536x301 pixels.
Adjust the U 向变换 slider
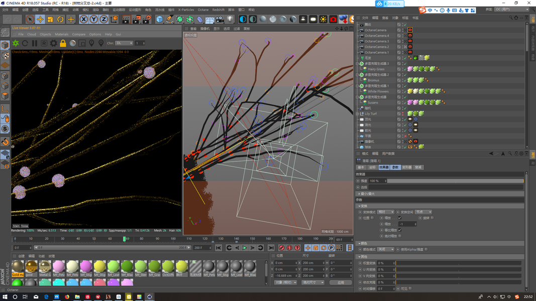coord(458,269)
